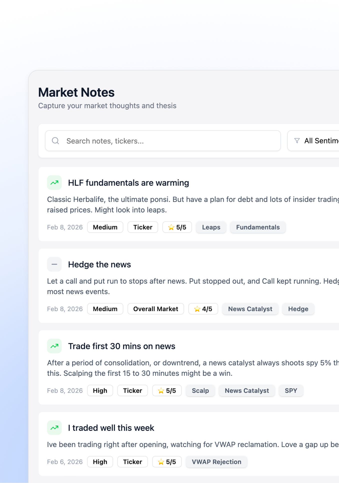
Task: Open the HLF fundamentals are warming note
Action: (128, 183)
